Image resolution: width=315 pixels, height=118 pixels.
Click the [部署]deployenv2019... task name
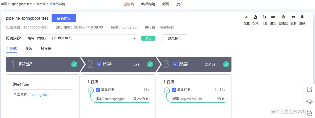coord(188,99)
